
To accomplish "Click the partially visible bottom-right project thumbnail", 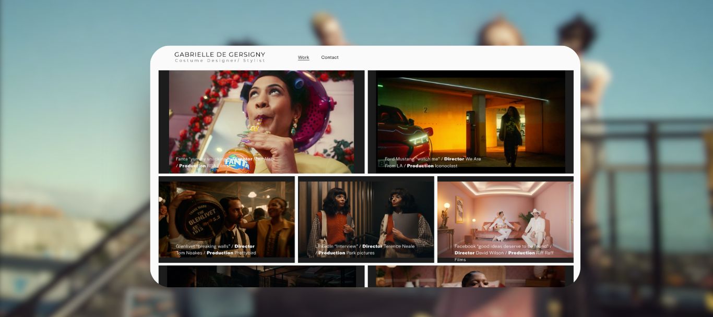I will click(x=470, y=276).
